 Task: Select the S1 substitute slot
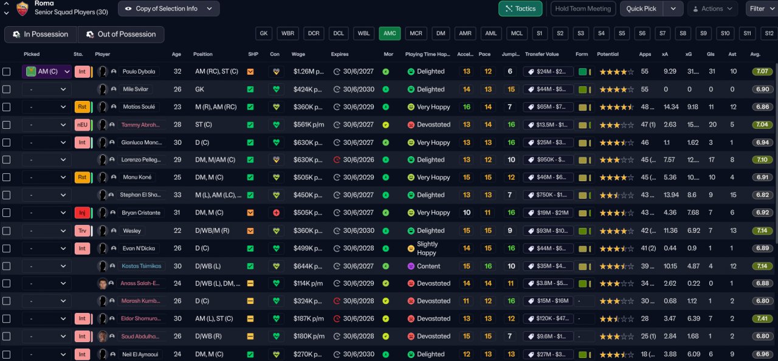coord(539,33)
